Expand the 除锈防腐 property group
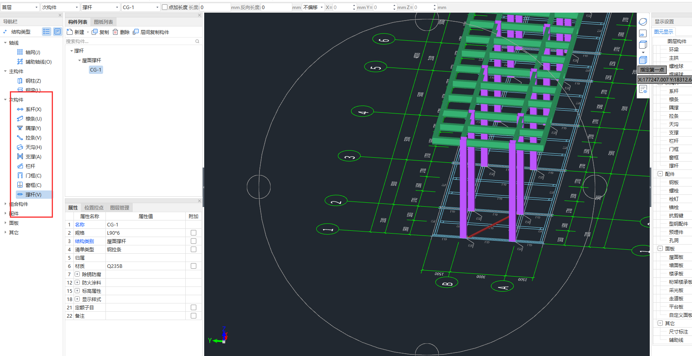The height and width of the screenshot is (356, 692). click(x=77, y=274)
